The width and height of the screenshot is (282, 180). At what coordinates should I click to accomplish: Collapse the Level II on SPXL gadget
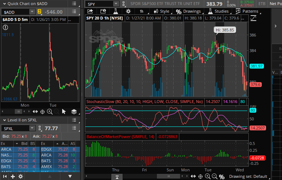pyautogui.click(x=4, y=120)
